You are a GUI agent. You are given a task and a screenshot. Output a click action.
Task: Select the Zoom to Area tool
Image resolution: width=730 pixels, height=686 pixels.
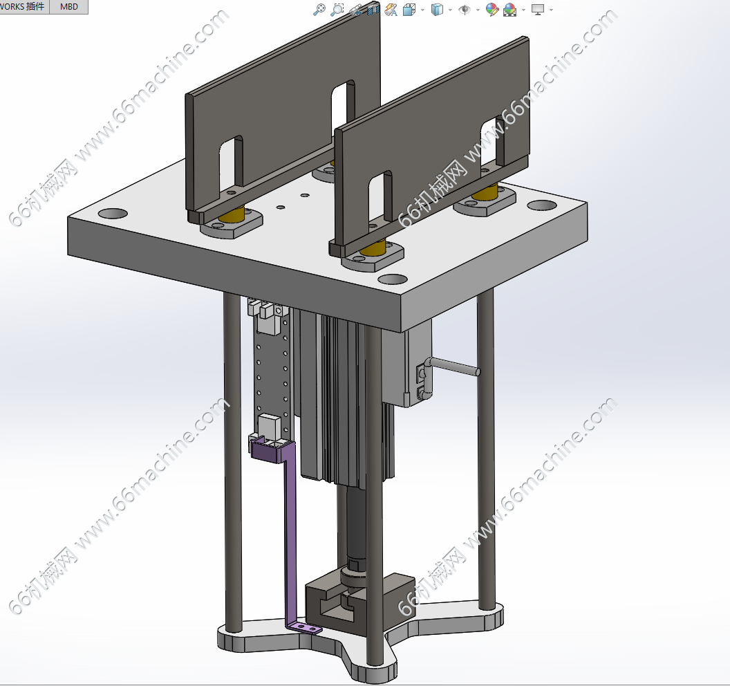337,9
